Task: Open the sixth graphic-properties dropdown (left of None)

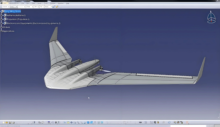Action: (42, 7)
